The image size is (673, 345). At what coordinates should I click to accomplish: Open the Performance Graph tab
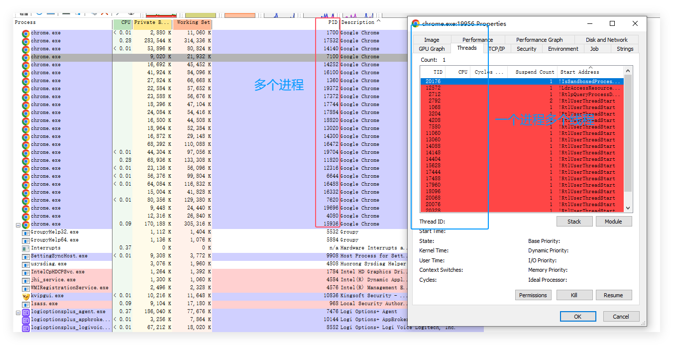tap(539, 40)
